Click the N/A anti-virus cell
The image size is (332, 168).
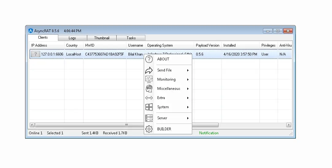(283, 54)
